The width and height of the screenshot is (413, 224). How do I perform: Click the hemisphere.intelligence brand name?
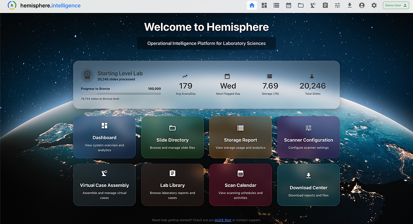(50, 5)
